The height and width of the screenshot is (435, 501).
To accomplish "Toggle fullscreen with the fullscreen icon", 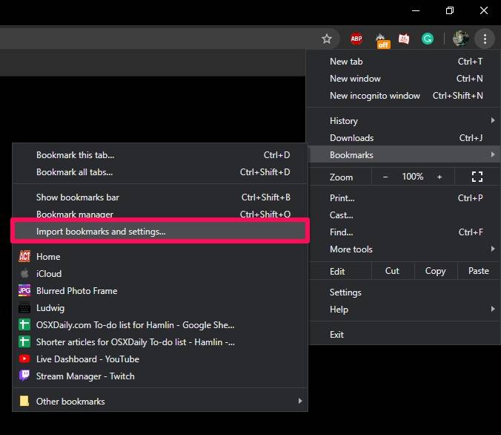I will (x=477, y=177).
